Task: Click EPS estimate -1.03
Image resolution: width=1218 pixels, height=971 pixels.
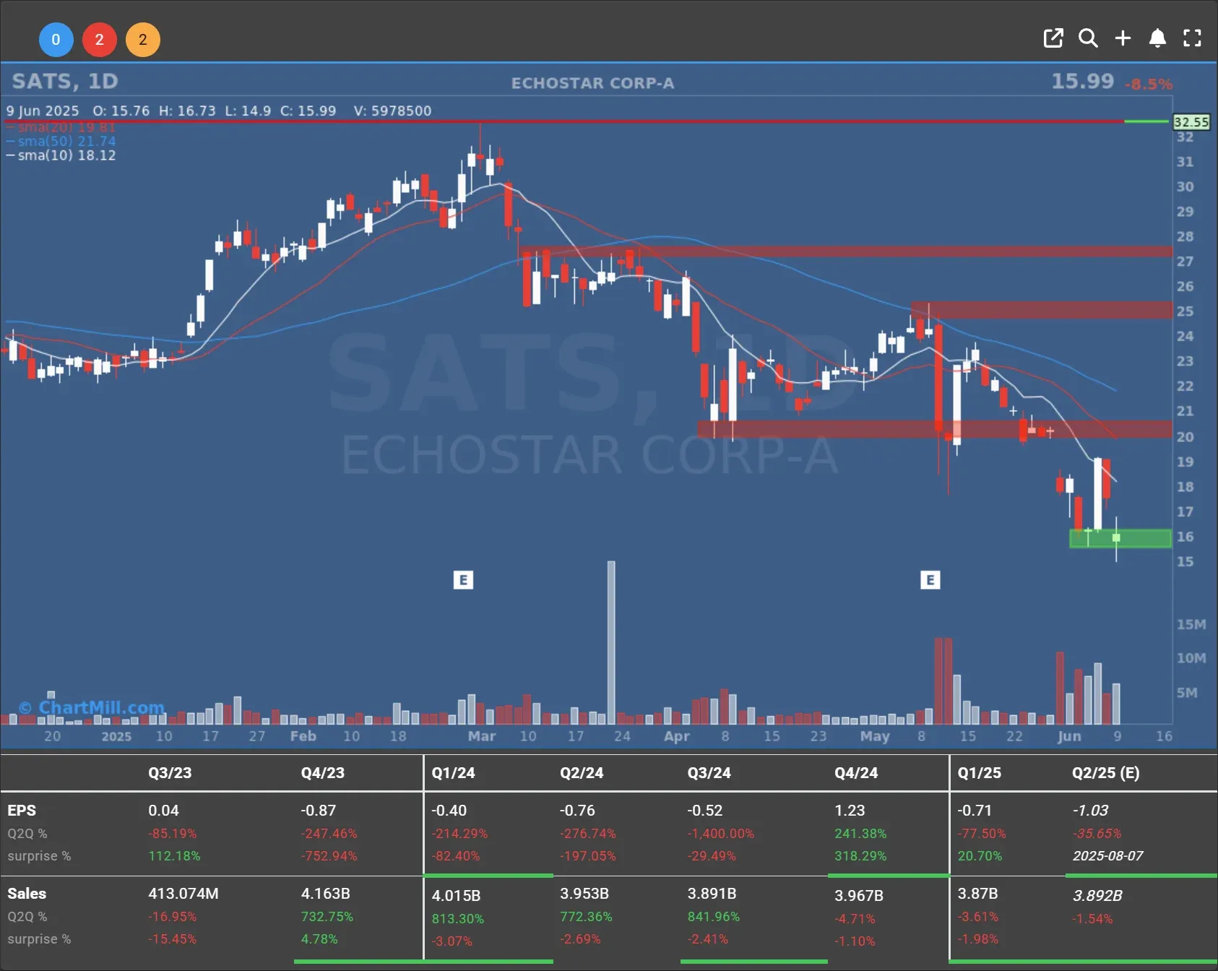Action: click(x=1090, y=811)
